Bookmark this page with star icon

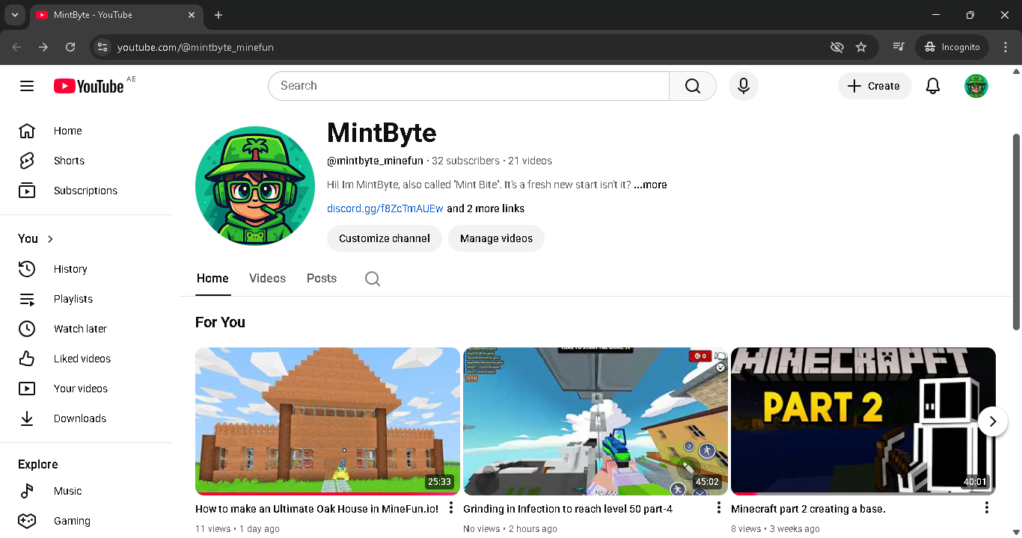pyautogui.click(x=861, y=47)
